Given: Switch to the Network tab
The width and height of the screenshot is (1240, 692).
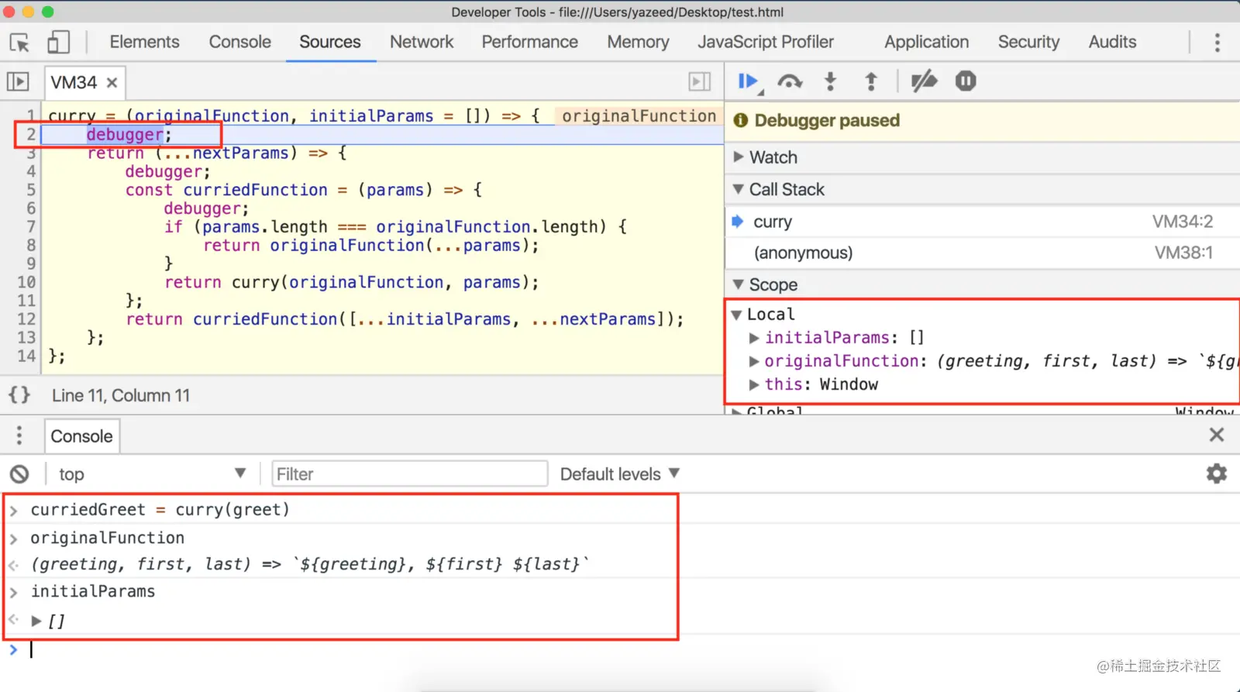Looking at the screenshot, I should coord(421,42).
